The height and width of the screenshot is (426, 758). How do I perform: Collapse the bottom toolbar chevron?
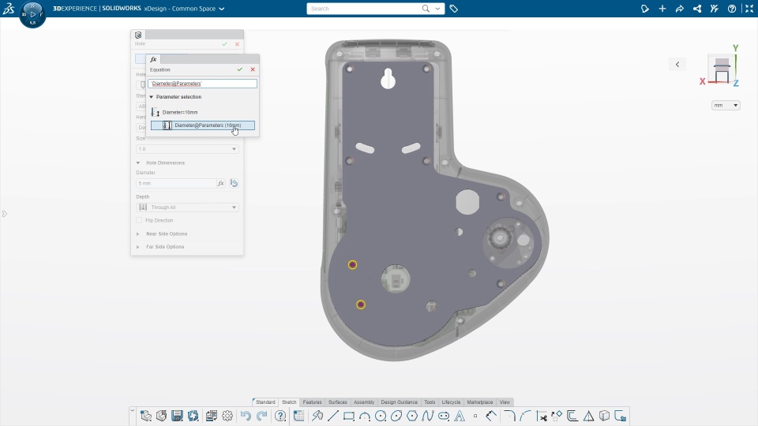(x=133, y=410)
